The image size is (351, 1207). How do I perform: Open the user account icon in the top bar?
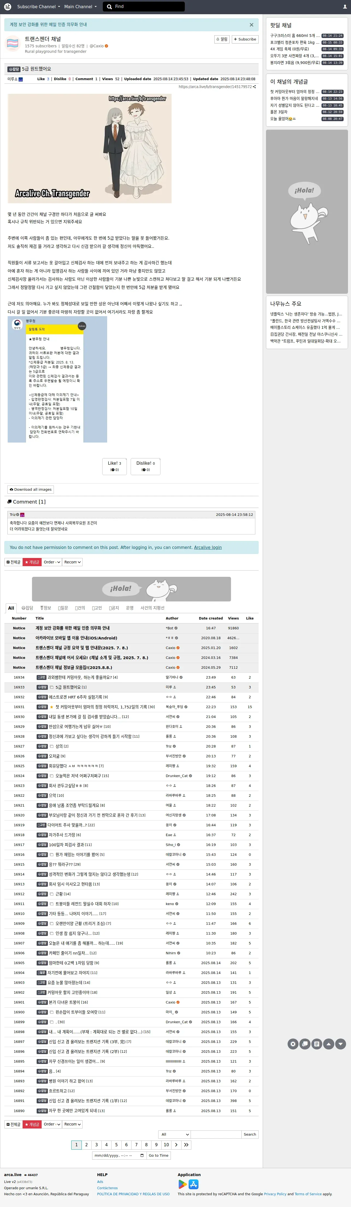tap(345, 7)
